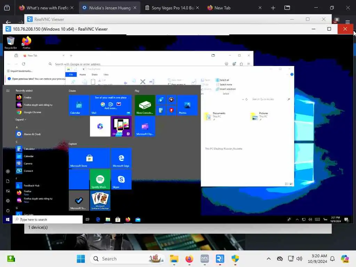Click Select none in Explorer ribbon
Image resolution: width=356 pixels, height=267 pixels.
[x=224, y=84]
